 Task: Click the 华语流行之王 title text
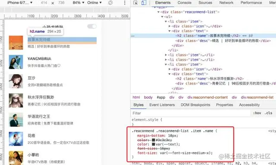pyautogui.click(x=39, y=116)
